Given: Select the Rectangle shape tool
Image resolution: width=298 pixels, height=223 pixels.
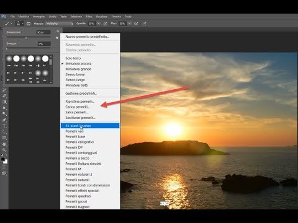Looking at the screenshot, I should [4, 138].
